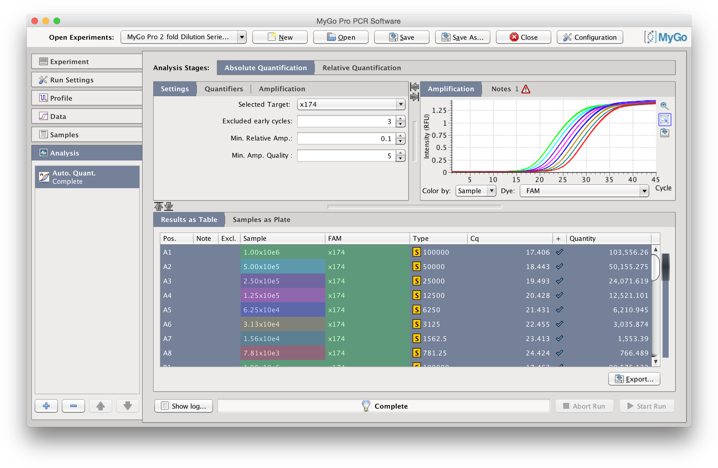Increase the Min. Amp. Quality value
This screenshot has height=468, width=718.
point(400,153)
